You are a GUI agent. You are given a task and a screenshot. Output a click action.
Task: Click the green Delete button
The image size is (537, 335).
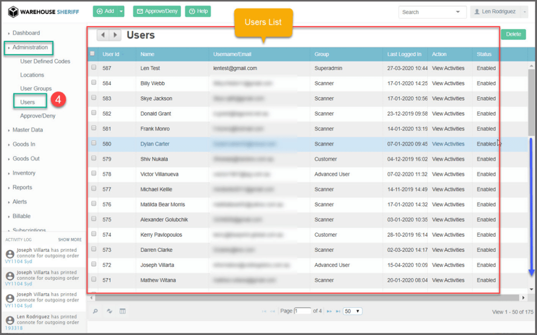pos(513,35)
